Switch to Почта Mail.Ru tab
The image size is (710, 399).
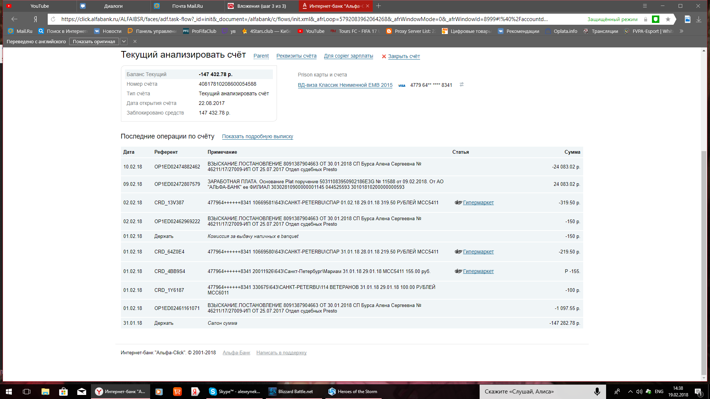(x=187, y=6)
